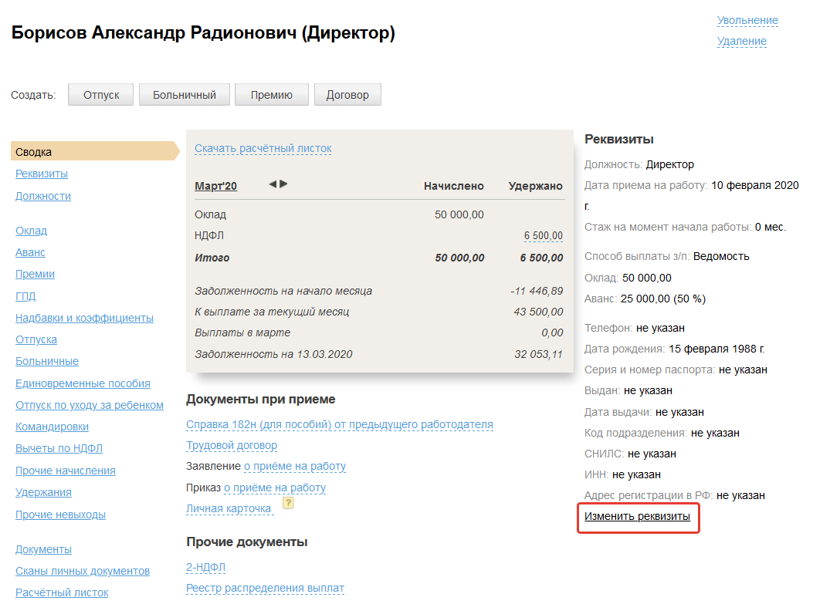Go to next month arrow
The width and height of the screenshot is (813, 604).
pos(283,184)
